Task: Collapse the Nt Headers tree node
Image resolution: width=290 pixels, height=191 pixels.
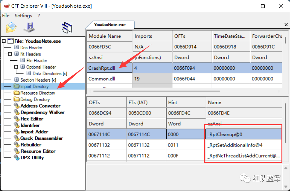Action: (10, 54)
